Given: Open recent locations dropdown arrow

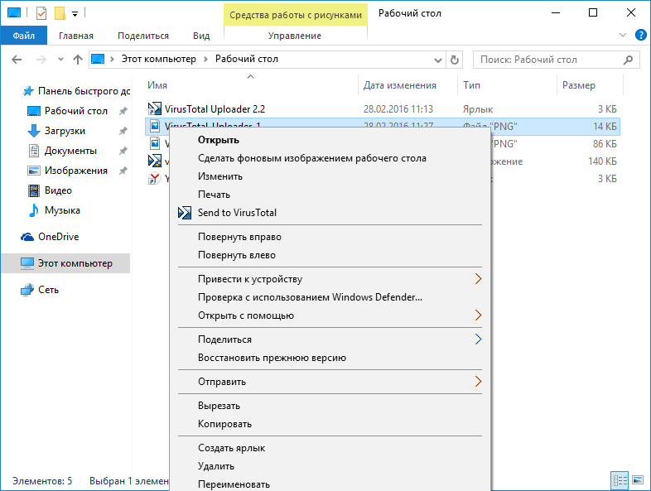Looking at the screenshot, I should click(60, 60).
